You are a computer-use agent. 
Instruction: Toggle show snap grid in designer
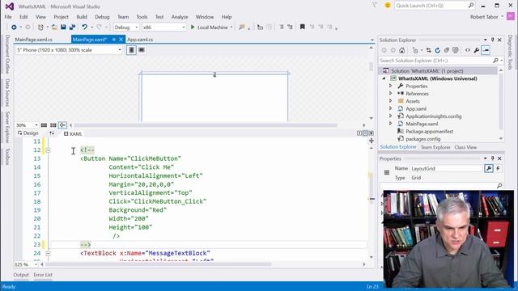point(44,125)
